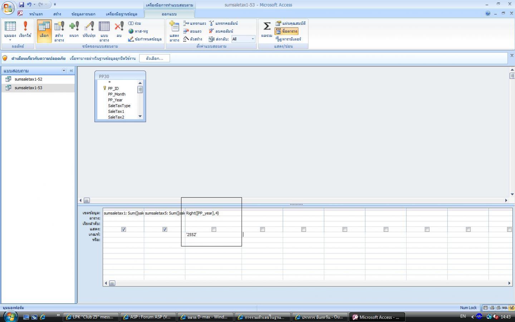Open the External Data (ข้อมูลภายนอก) tab

(83, 14)
